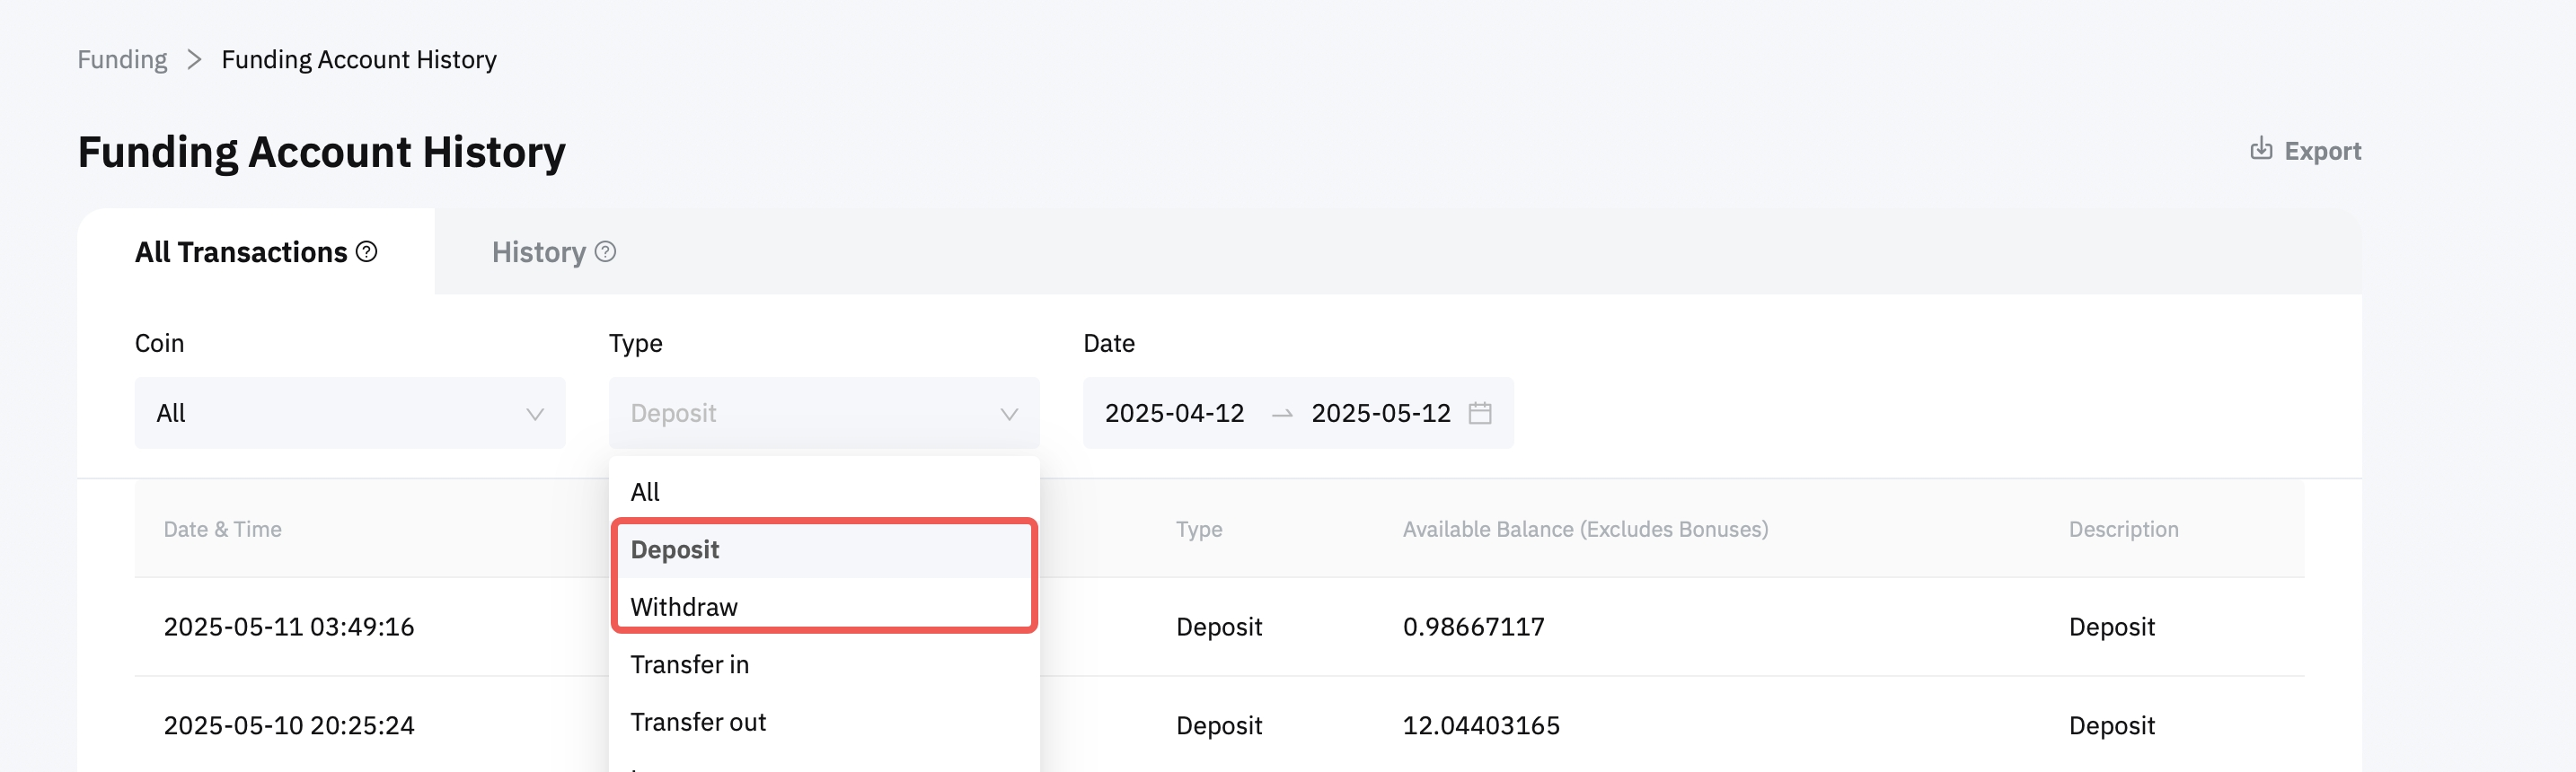The image size is (2576, 772).
Task: Select the All Transactions tab
Action: pos(241,252)
